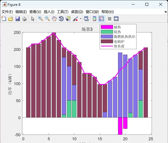
Task: Click the 场景3 plot title
Action: click(x=87, y=29)
